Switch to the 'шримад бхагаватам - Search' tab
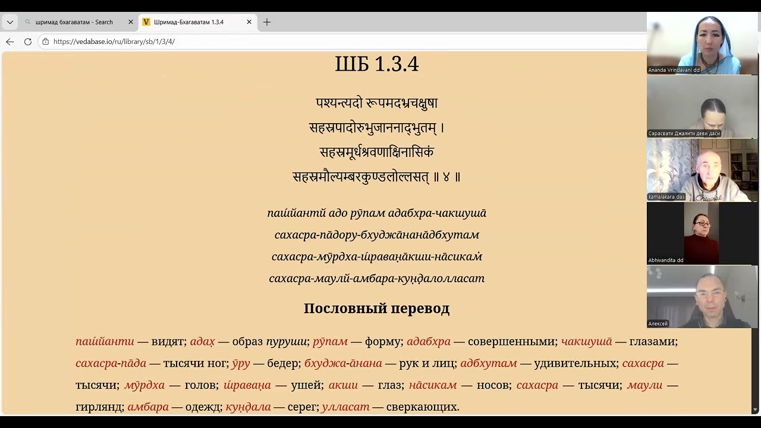Viewport: 761px width, 428px height. 74,22
